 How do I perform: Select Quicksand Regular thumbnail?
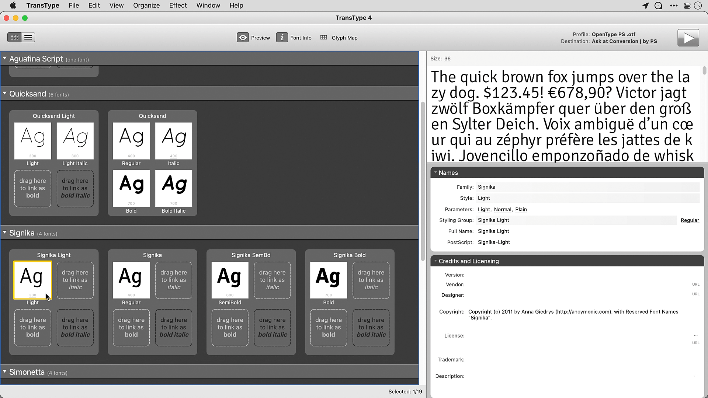pos(131,141)
